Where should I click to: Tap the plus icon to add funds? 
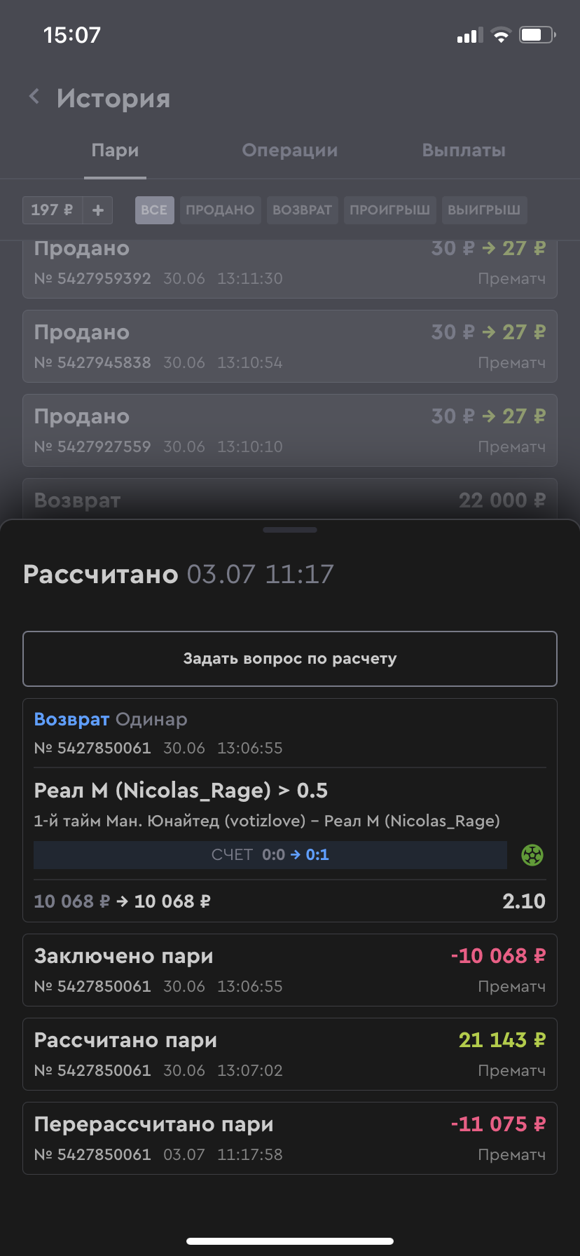tap(98, 210)
